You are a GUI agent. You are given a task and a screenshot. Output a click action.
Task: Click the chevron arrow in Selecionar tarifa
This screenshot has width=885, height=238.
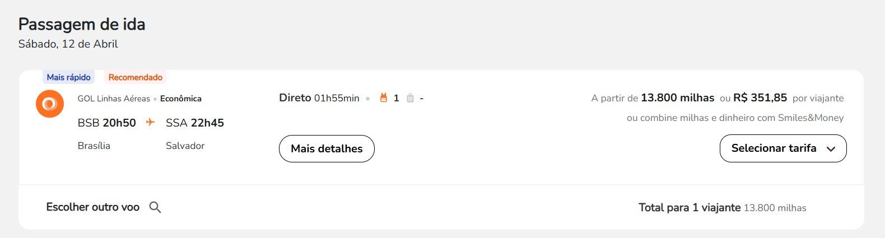pyautogui.click(x=831, y=149)
